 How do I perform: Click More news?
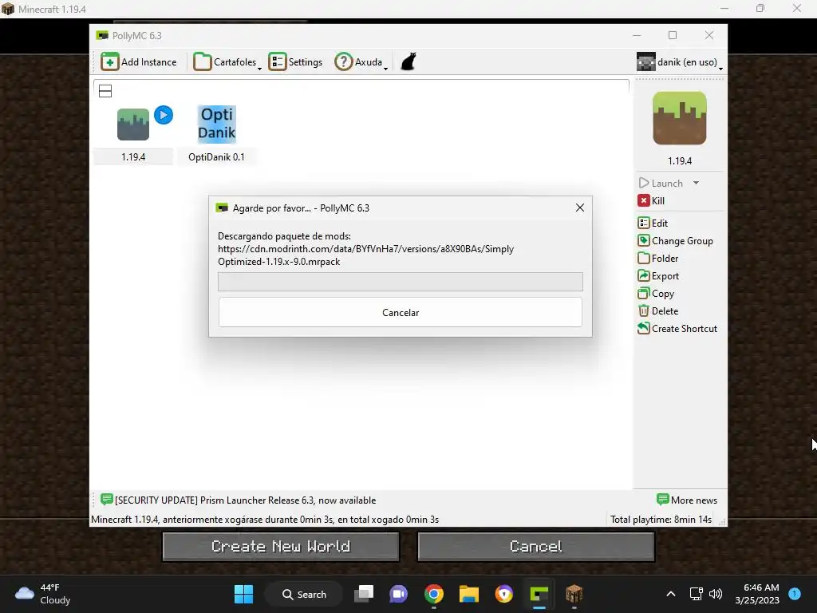(687, 500)
